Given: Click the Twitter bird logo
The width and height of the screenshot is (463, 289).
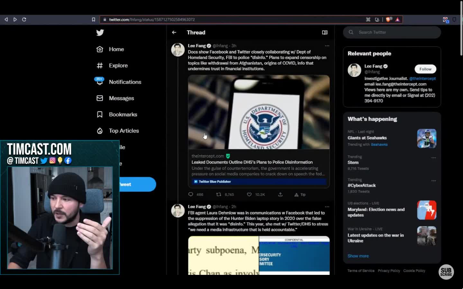Looking at the screenshot, I should click(x=100, y=32).
